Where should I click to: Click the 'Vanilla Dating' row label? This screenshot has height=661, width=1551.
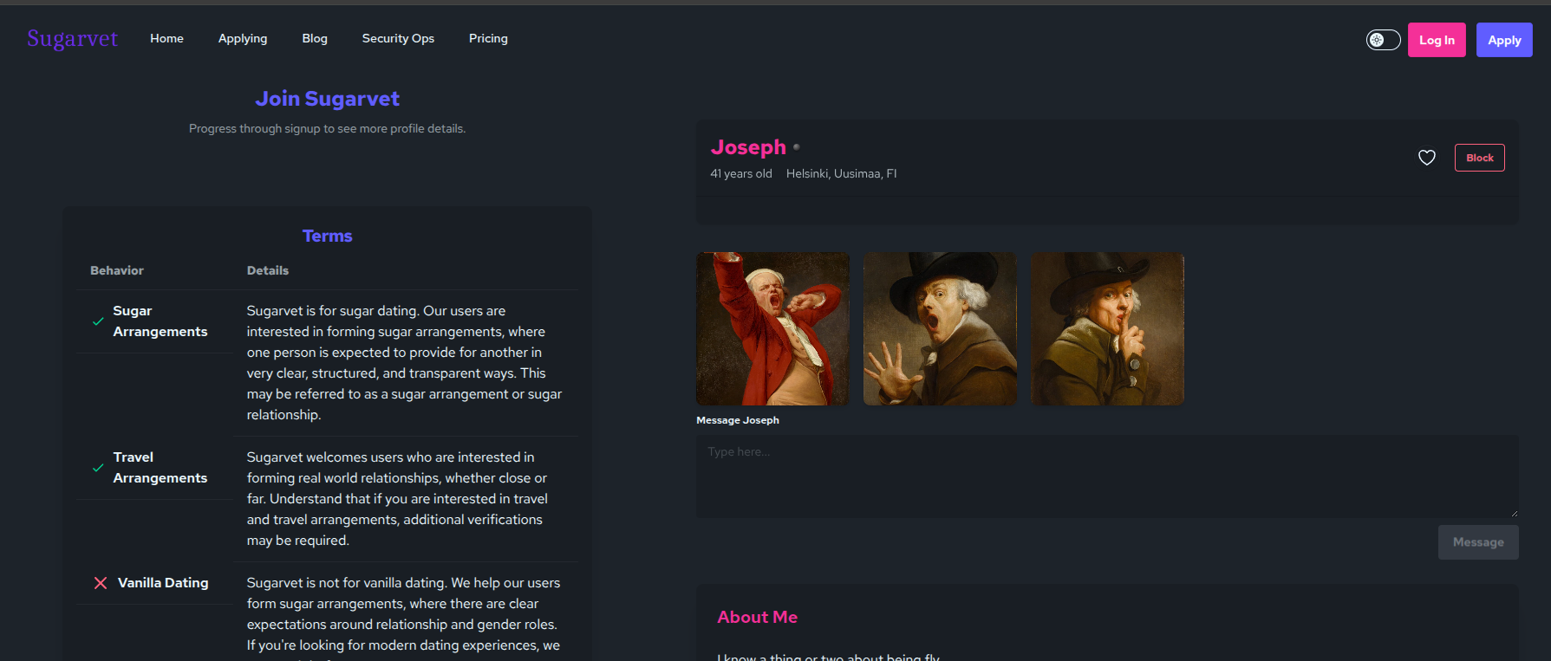[x=163, y=583]
